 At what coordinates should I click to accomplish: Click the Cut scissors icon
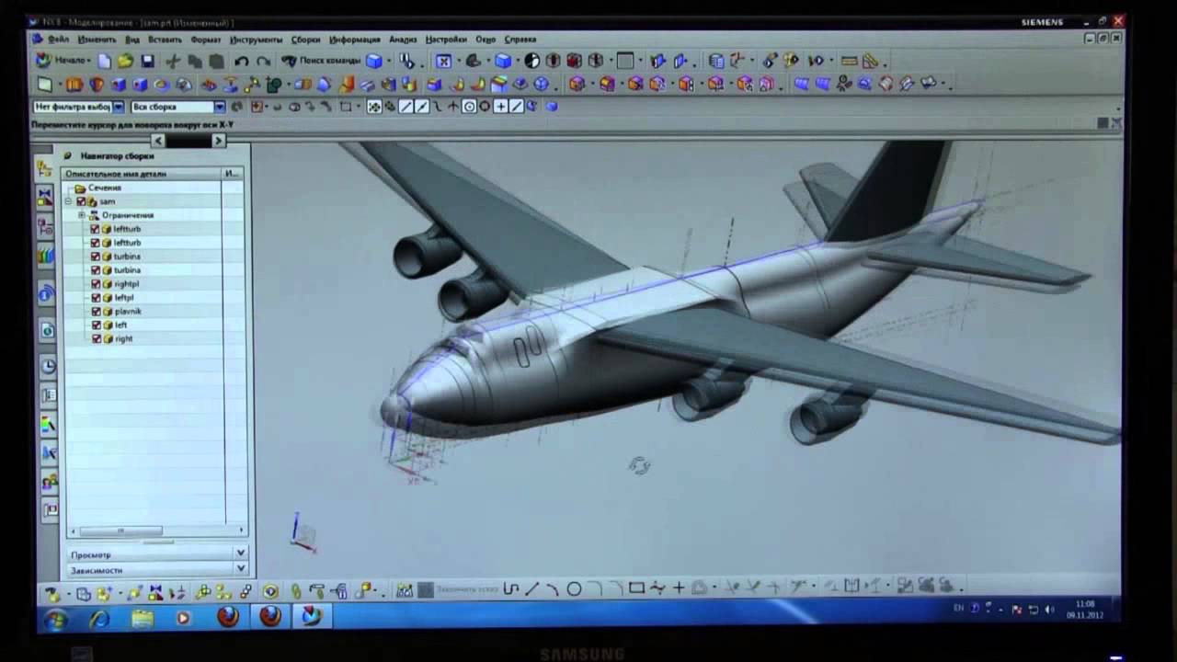tap(173, 61)
